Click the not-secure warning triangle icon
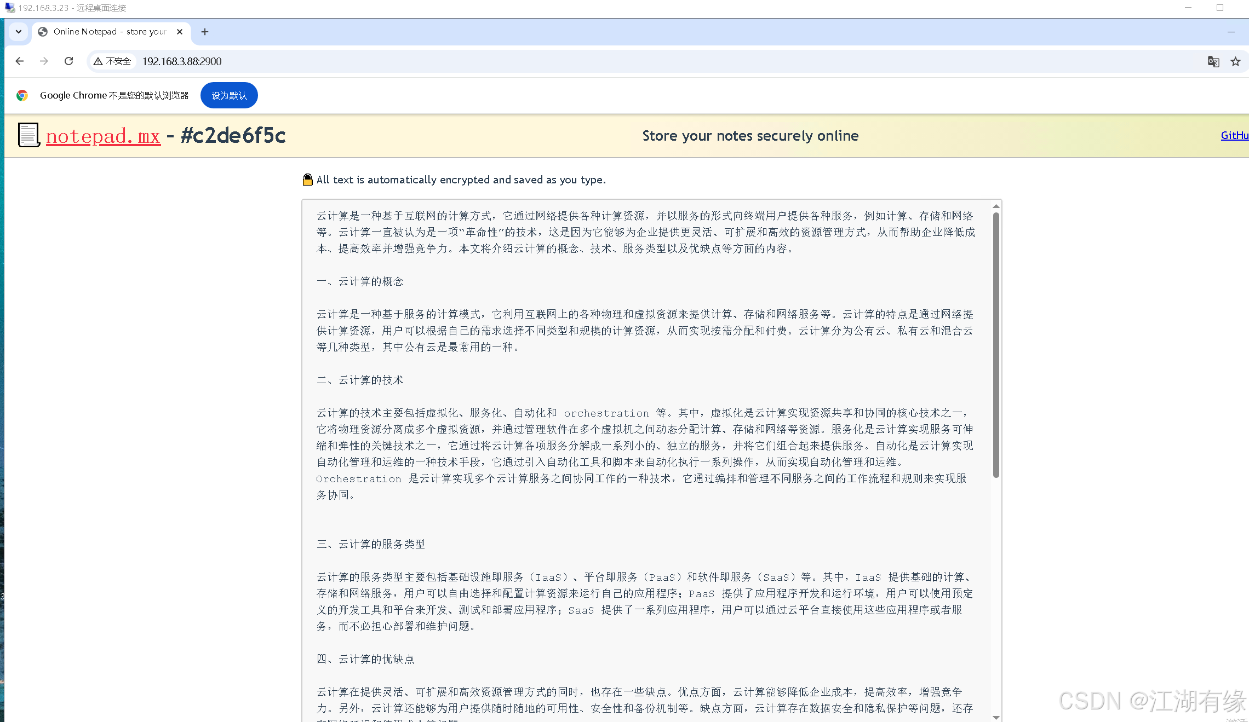This screenshot has height=722, width=1249. (98, 61)
